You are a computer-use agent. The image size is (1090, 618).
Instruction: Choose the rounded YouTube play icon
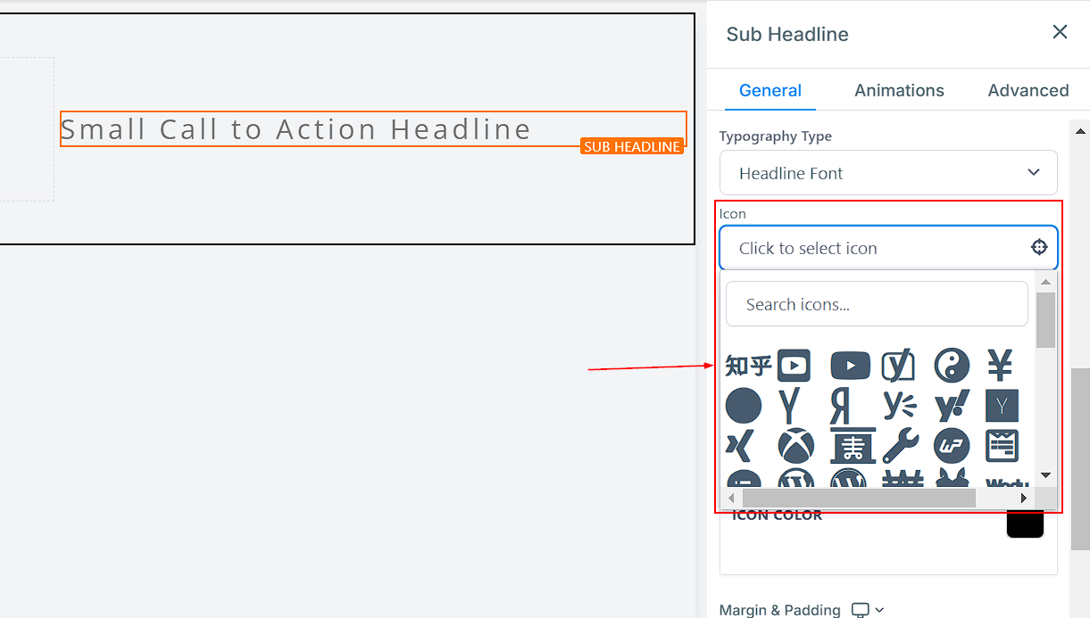(x=850, y=366)
